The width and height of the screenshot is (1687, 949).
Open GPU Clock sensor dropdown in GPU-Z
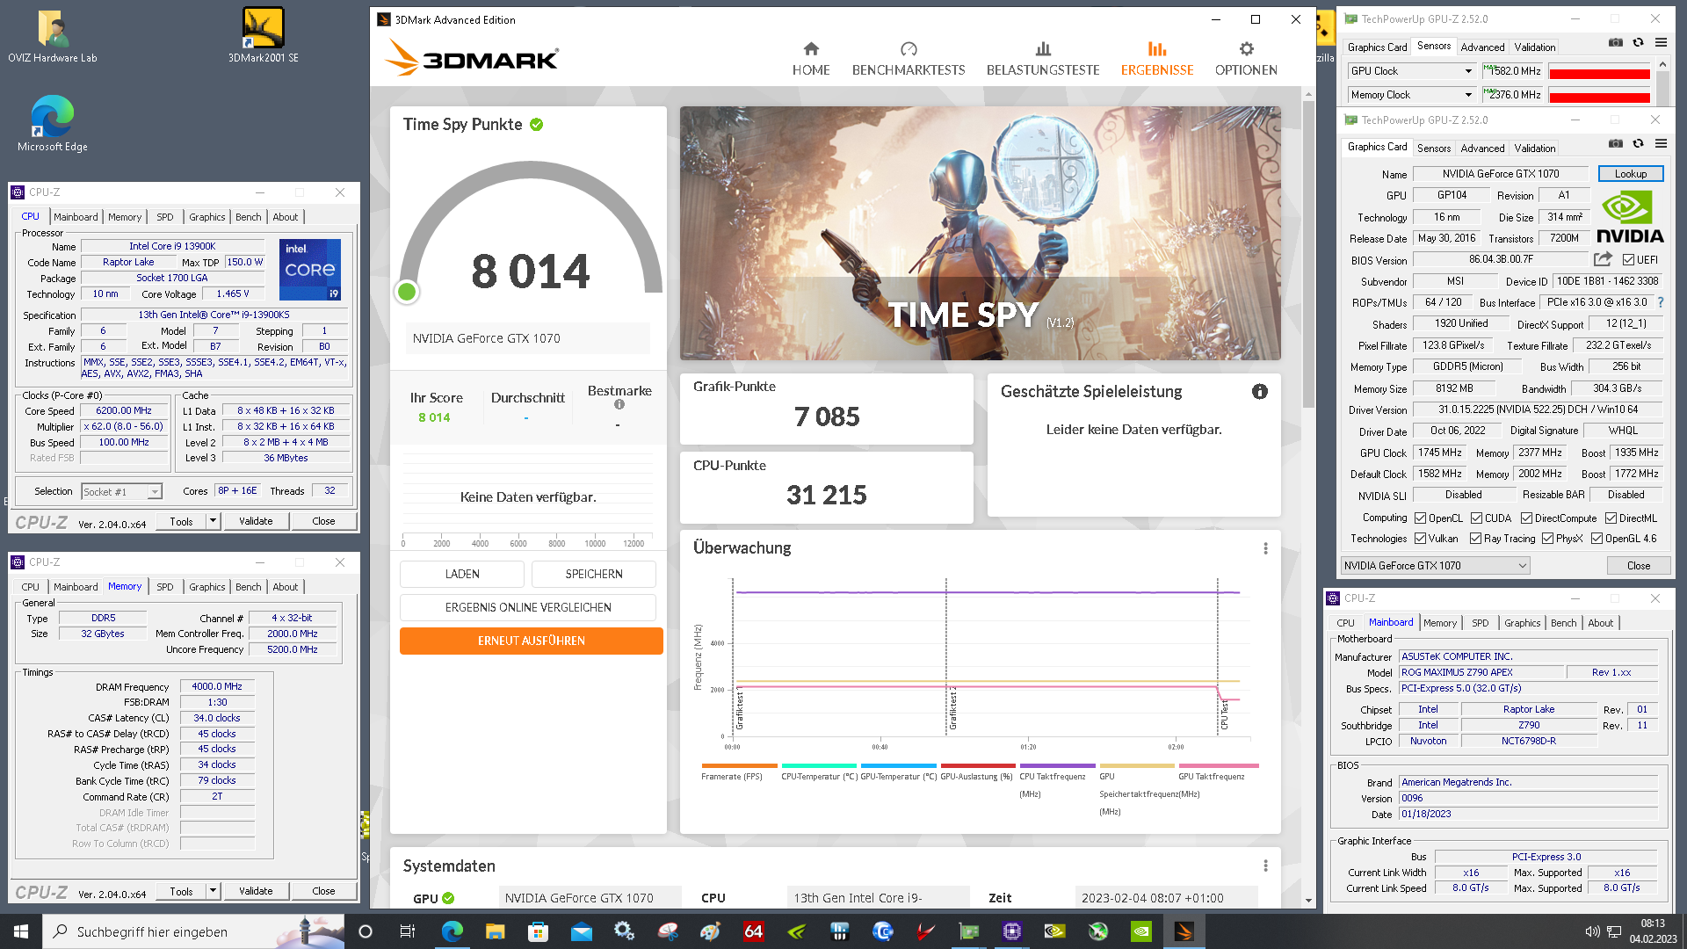(1411, 71)
